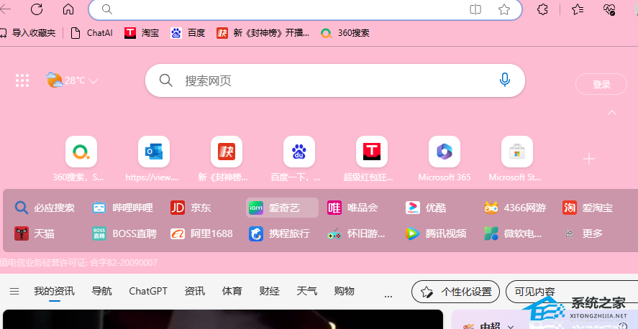Switch to the 天气 tab
Screen dimensions: 638x329
tap(307, 291)
